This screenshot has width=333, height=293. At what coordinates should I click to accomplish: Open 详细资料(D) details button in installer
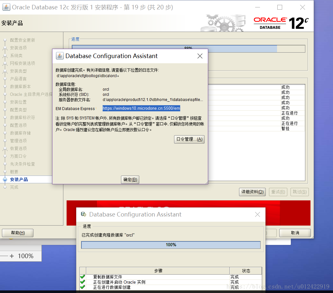pos(252,192)
